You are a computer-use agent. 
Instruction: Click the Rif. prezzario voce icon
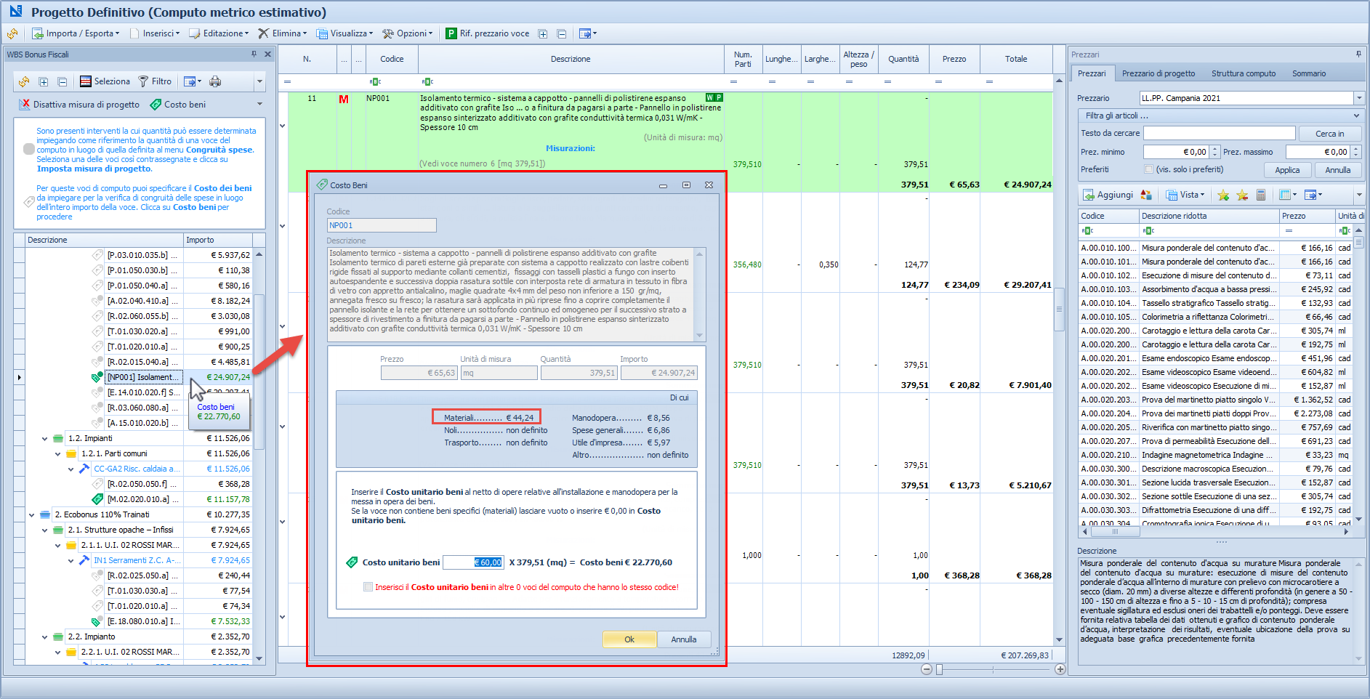[451, 33]
